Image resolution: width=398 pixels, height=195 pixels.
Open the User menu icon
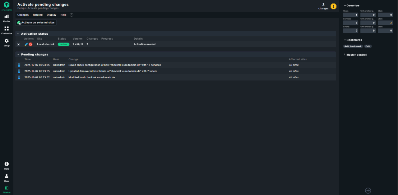tap(7, 178)
